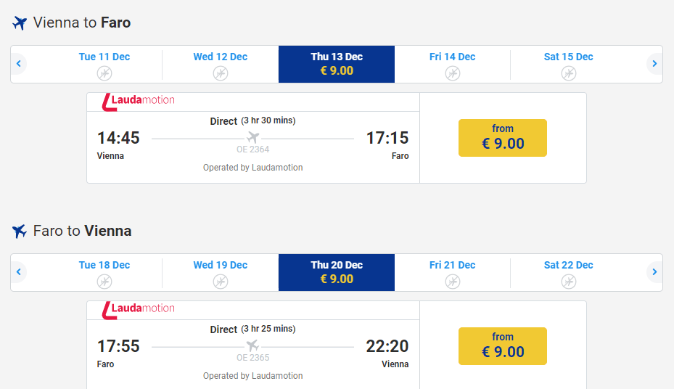674x389 pixels.
Task: Click no-flight icon under Tue 11 Dec
Action: pyautogui.click(x=104, y=73)
